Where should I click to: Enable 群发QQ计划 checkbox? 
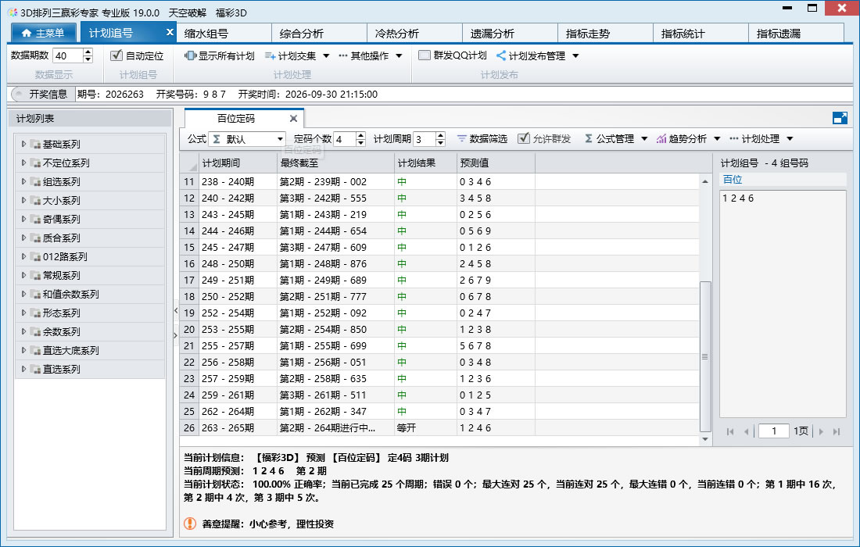click(x=424, y=55)
